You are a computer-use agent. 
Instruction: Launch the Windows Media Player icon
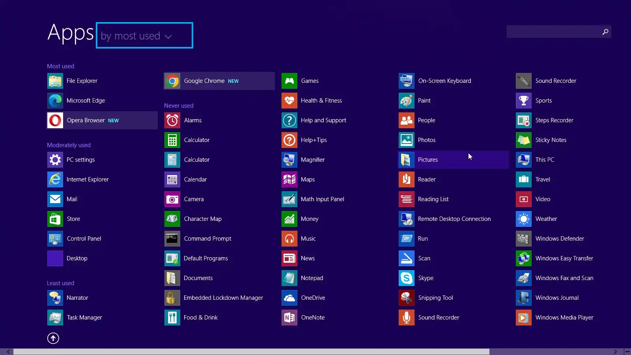(524, 318)
